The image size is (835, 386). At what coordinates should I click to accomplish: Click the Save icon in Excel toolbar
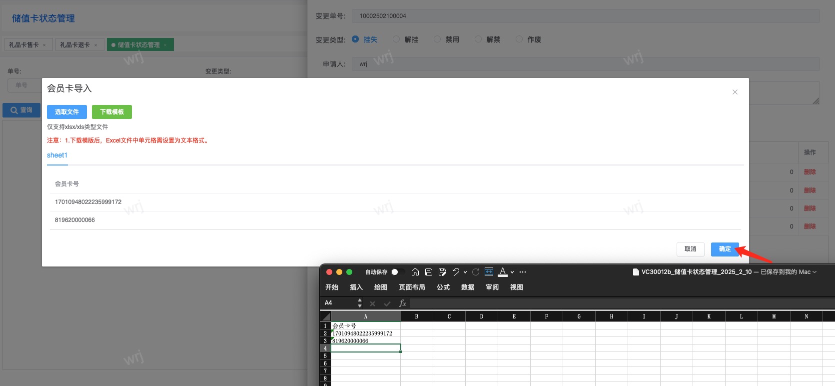pos(428,272)
